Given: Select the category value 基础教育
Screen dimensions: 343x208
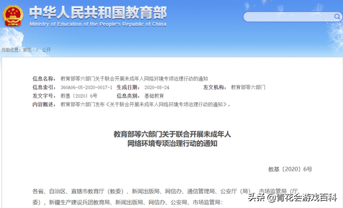Looking at the screenshot, I should pos(154,96).
